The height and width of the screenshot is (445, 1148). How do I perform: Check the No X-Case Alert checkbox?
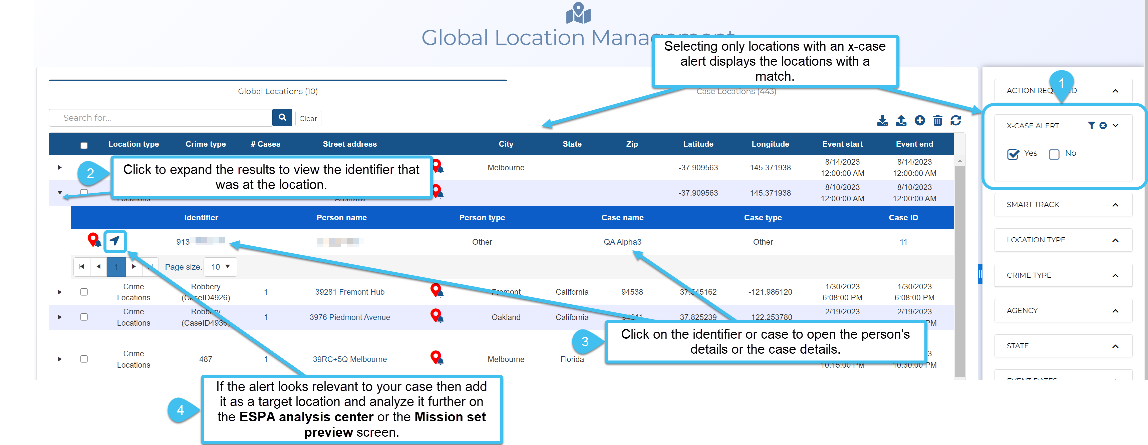[1054, 154]
